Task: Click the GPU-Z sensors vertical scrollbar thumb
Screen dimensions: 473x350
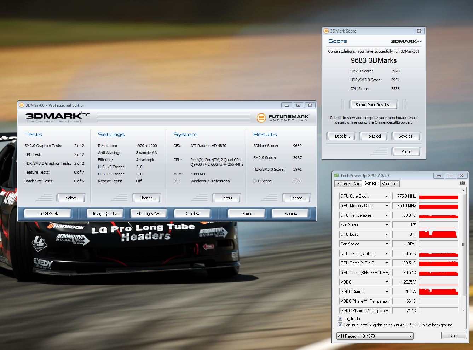Action: click(x=463, y=245)
